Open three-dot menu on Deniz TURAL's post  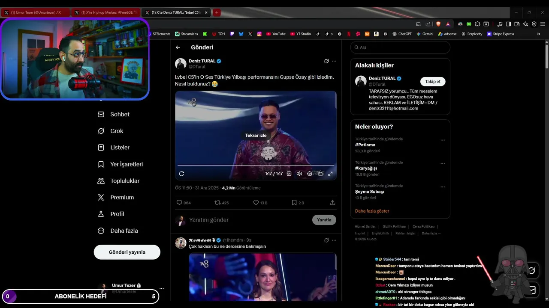tap(334, 61)
